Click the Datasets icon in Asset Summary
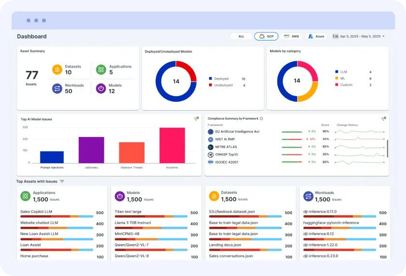Viewport: 406px width, 276px height. click(57, 69)
